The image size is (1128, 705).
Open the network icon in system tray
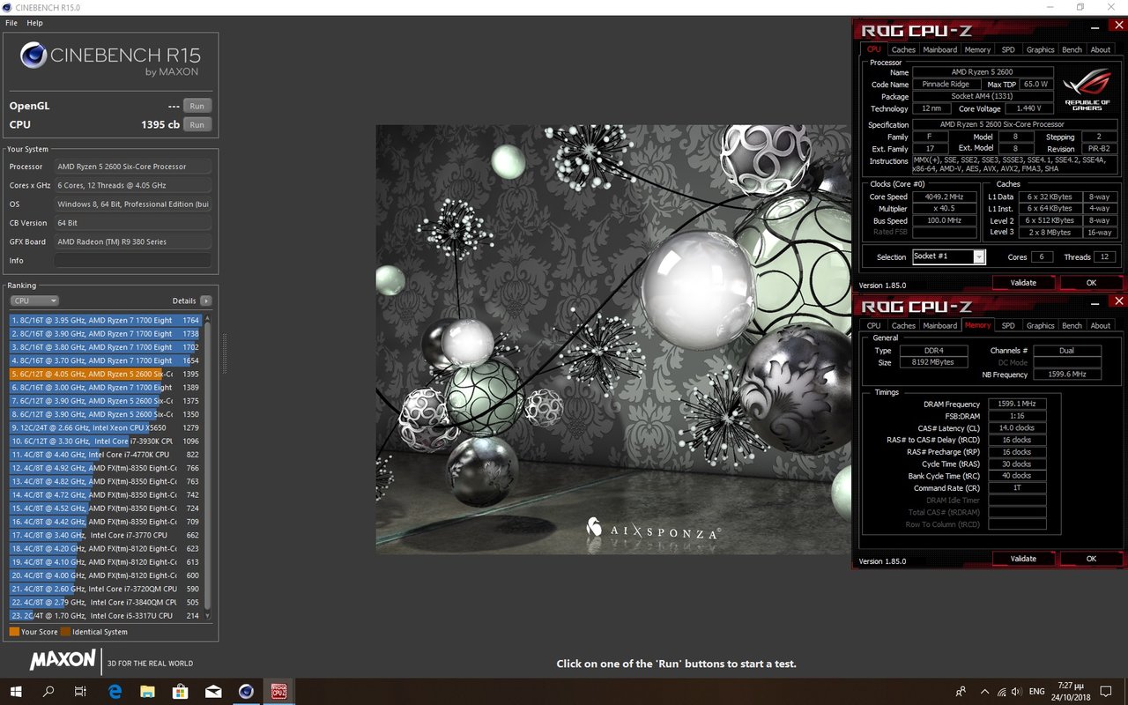(x=1001, y=692)
